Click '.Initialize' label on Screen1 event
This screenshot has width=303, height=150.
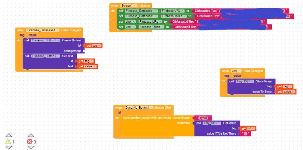point(144,6)
